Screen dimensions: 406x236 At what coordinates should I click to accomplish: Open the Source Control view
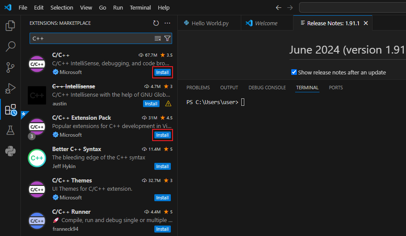coord(10,67)
